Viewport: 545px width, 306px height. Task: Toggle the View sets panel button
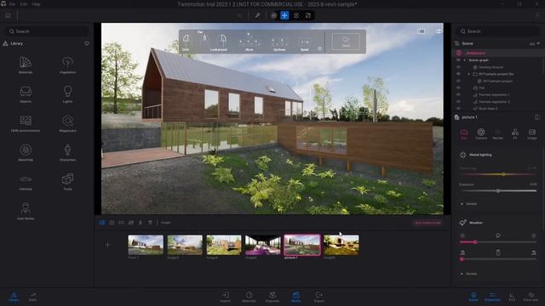point(531,297)
